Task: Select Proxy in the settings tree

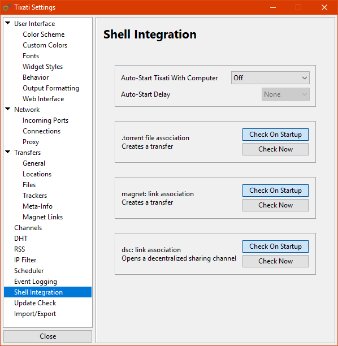Action: [x=31, y=142]
